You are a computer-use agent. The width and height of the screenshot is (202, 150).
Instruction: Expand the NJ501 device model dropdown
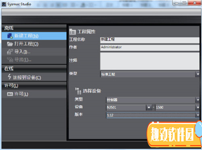[x=149, y=107]
